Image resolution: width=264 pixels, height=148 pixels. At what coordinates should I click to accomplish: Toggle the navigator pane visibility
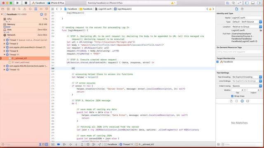(247, 3)
